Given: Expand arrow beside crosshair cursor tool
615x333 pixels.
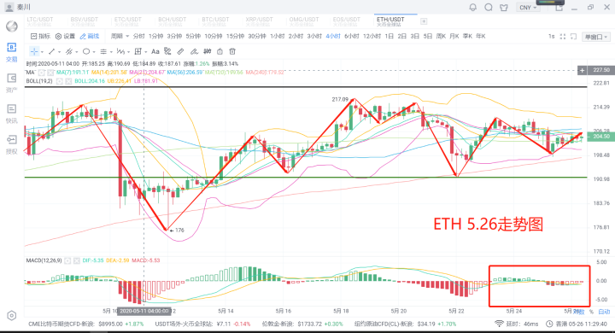Looking at the screenshot, I should 42,52.
